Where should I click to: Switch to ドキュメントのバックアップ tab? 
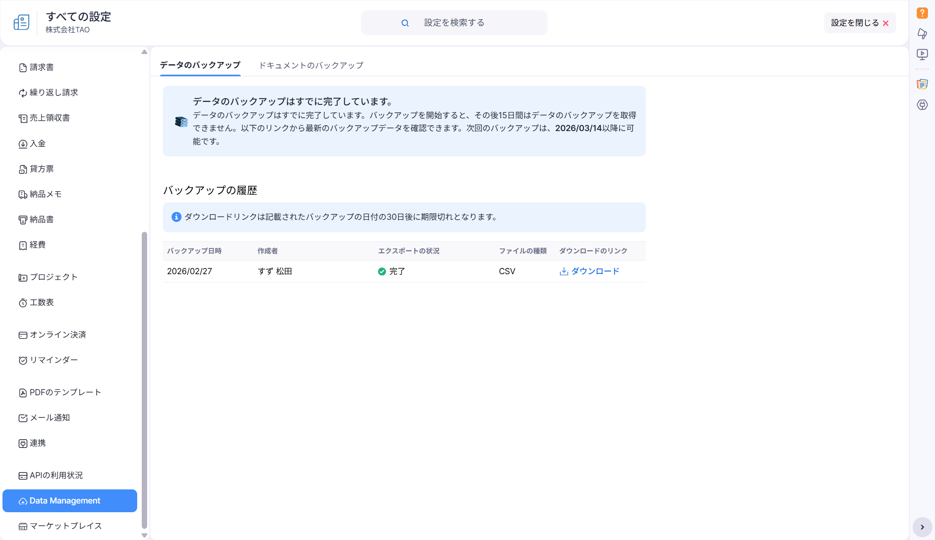pyautogui.click(x=311, y=66)
